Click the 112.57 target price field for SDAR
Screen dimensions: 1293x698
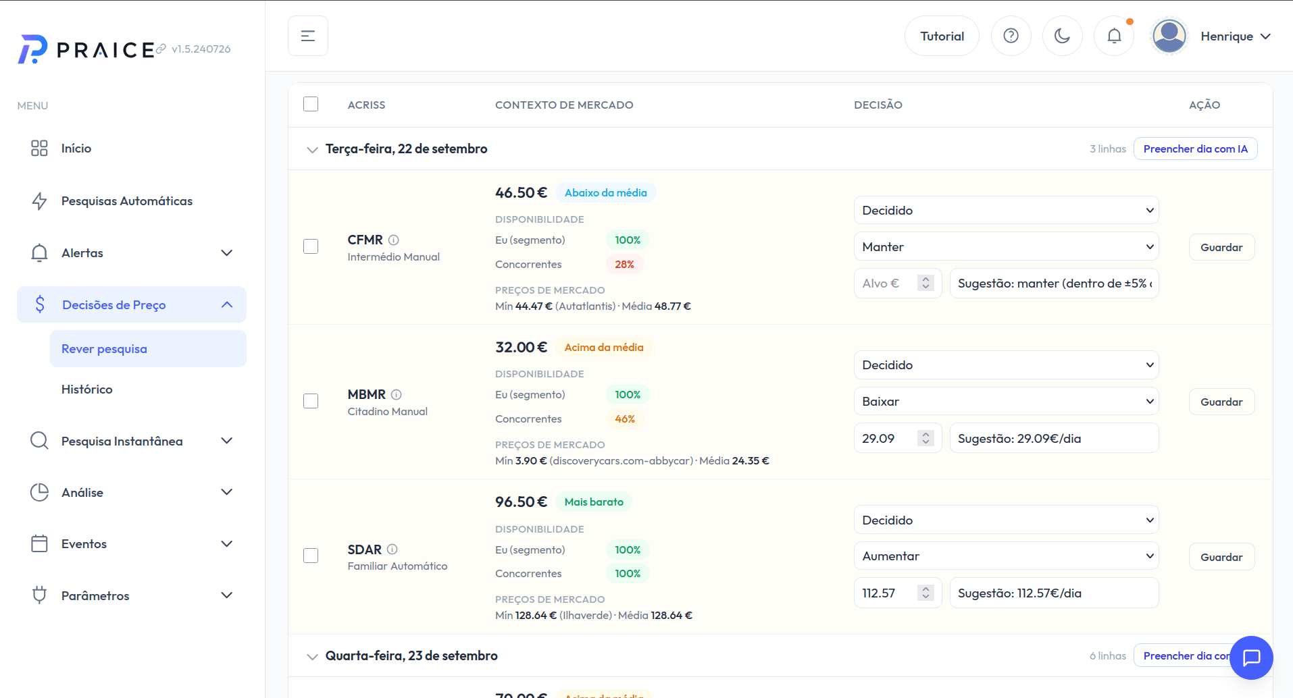897,593
